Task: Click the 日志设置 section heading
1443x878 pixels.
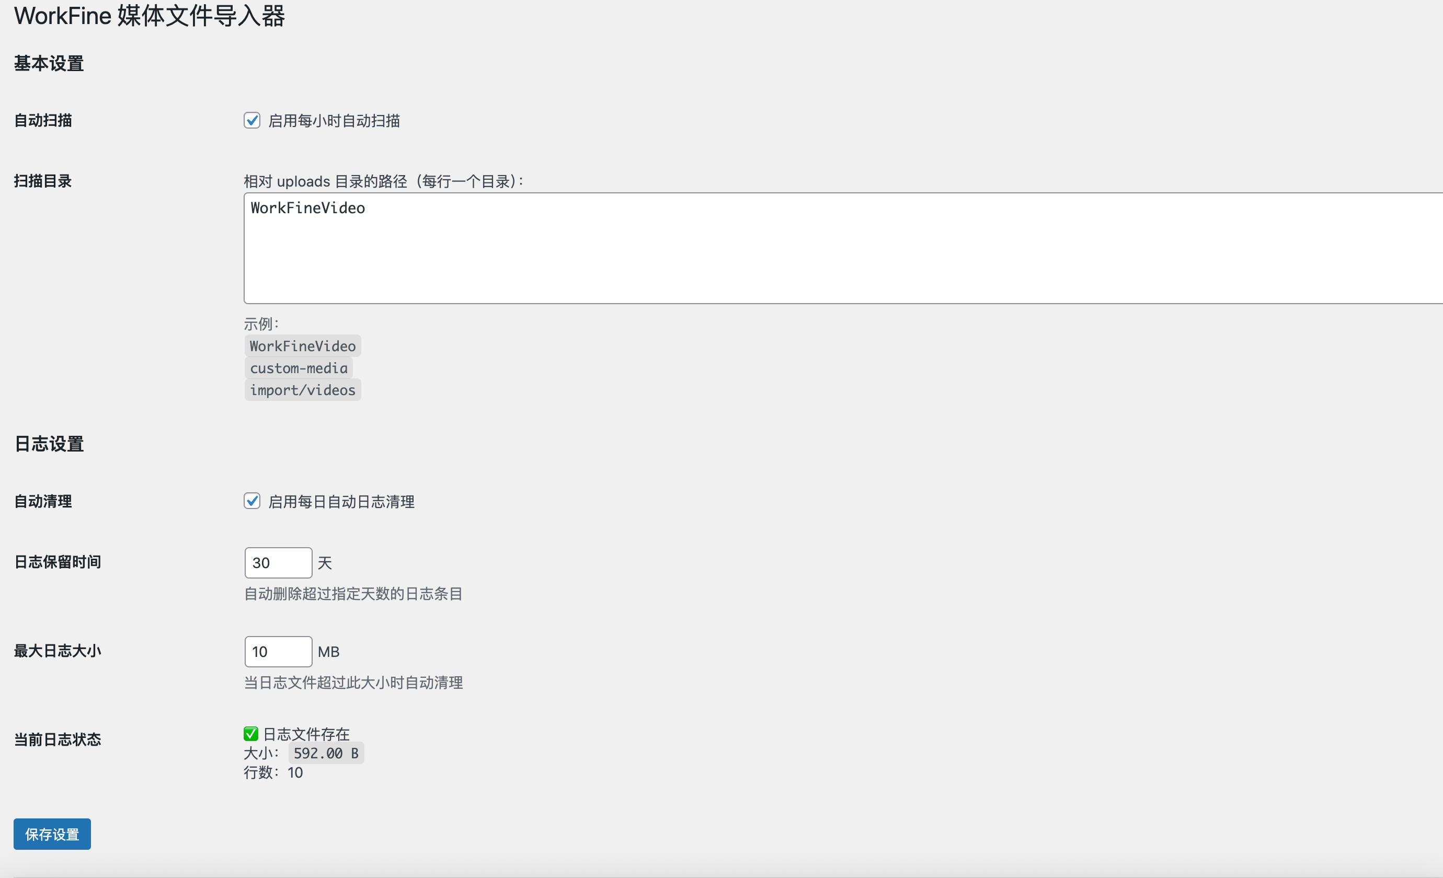Action: pos(49,444)
